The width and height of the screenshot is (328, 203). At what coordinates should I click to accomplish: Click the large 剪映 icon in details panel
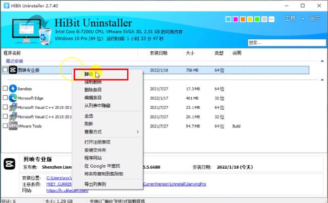(x=10, y=162)
